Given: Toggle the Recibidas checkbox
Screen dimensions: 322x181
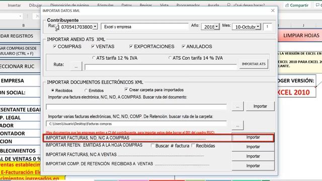Looking at the screenshot, I should [x=193, y=146].
